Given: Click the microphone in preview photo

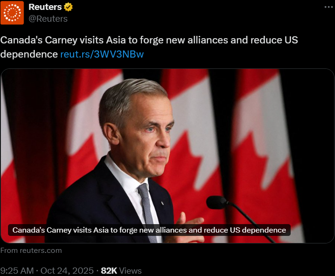Looking at the screenshot, I should (217, 202).
